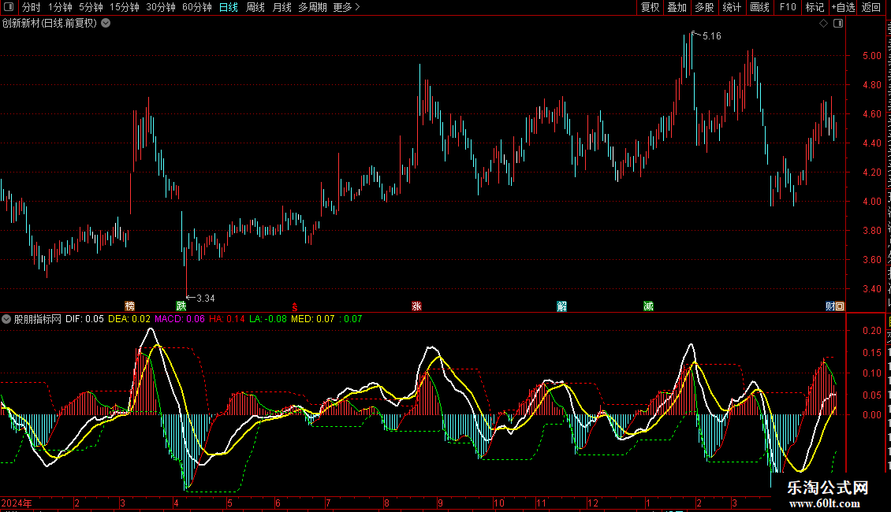This screenshot has height=512, width=891.
Task: Click the flag icon at the 5.16 high
Action: point(695,34)
